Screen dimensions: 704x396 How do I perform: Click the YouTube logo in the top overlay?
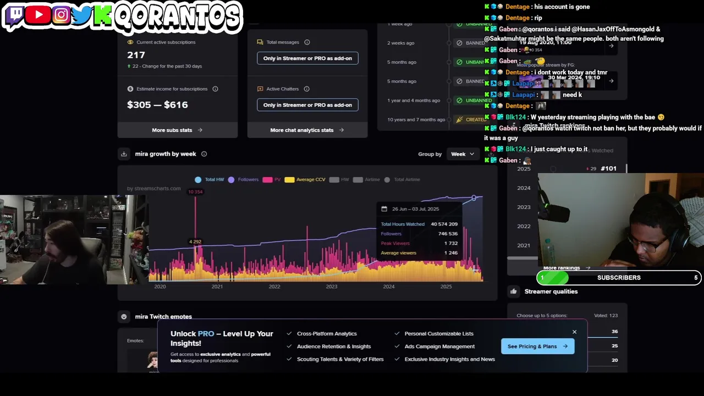(x=38, y=15)
